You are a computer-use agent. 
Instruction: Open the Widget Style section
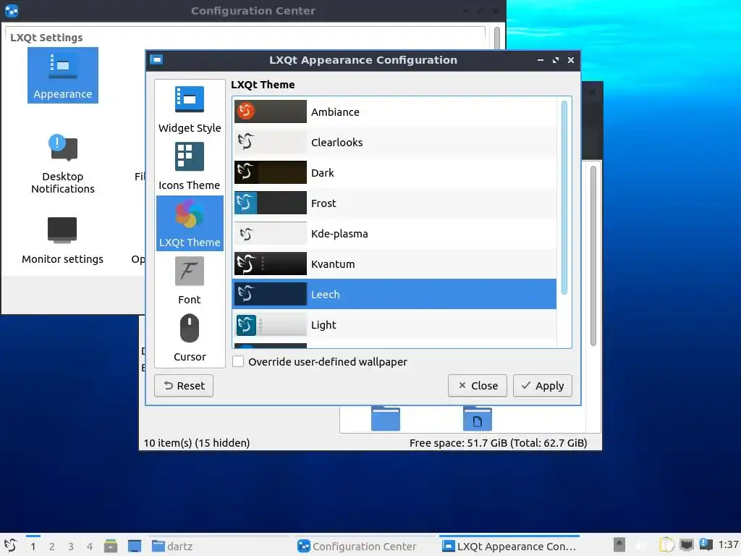[190, 109]
